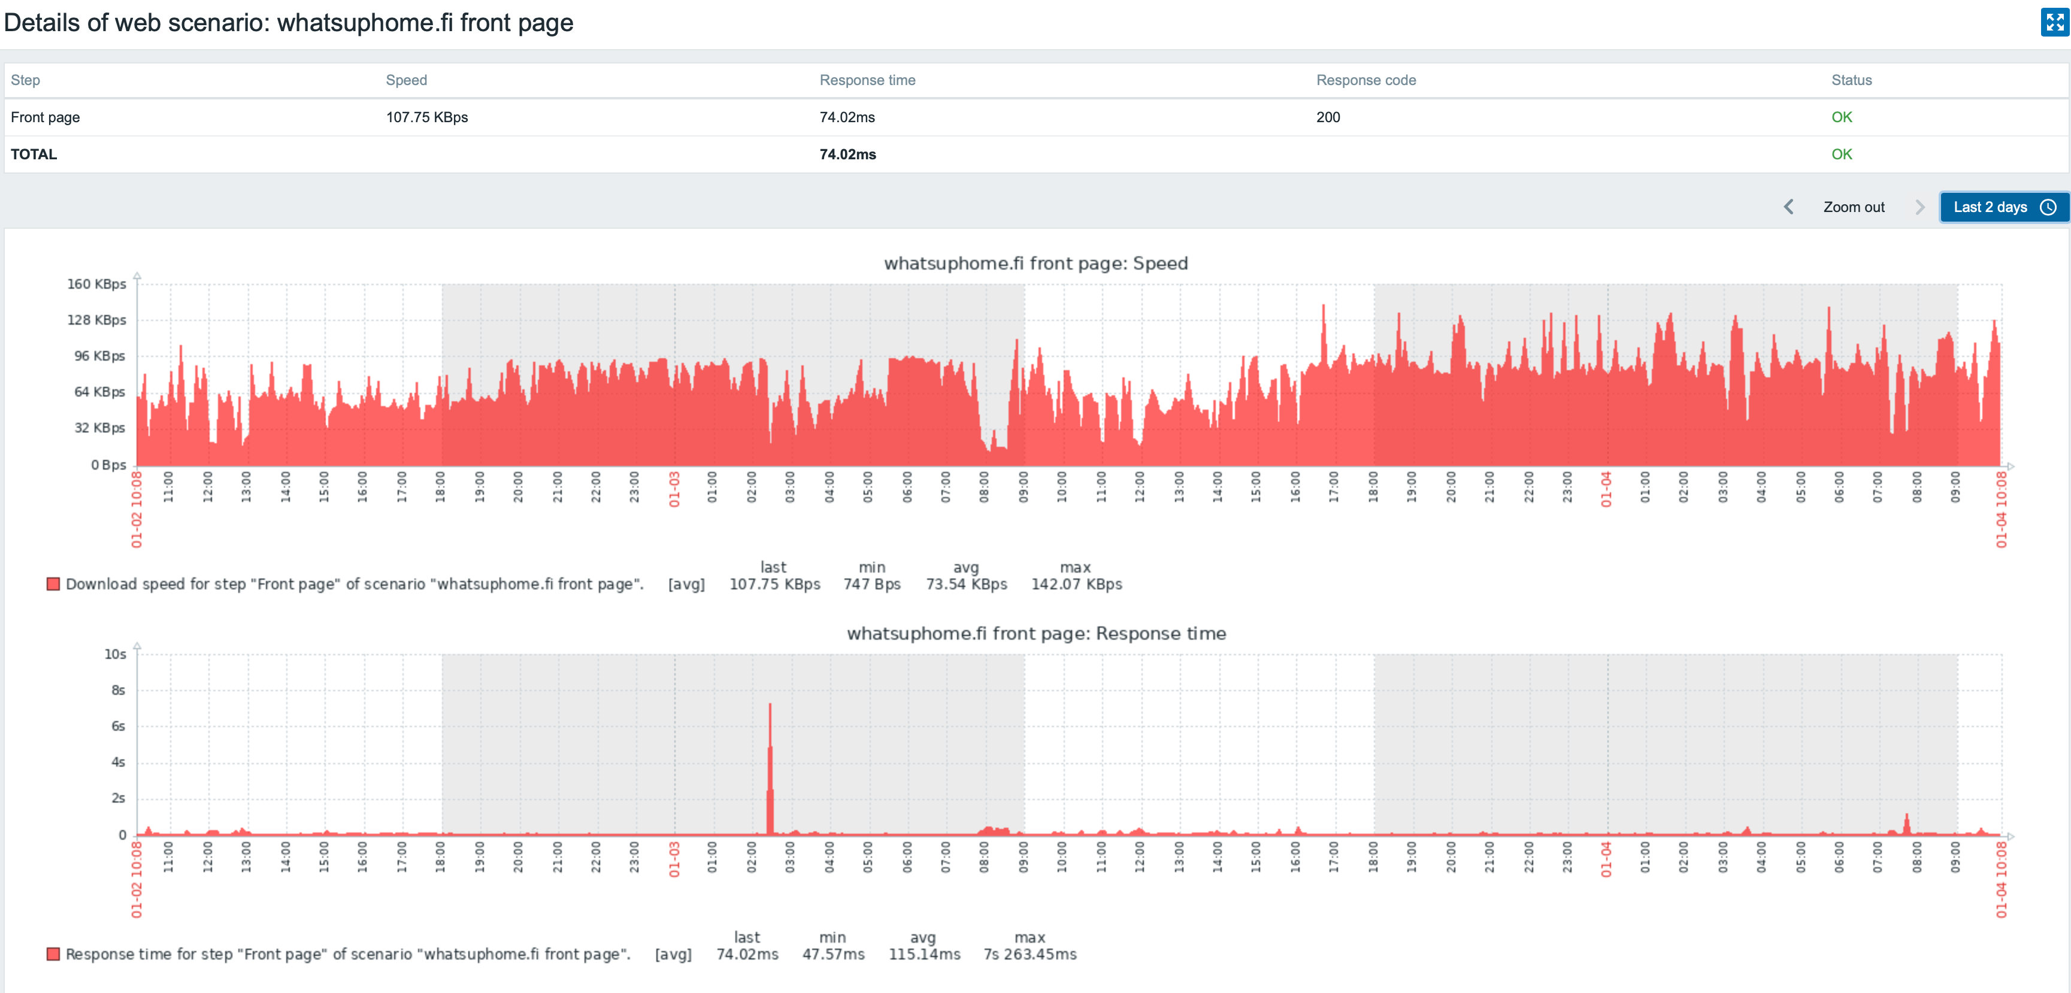Image resolution: width=2071 pixels, height=993 pixels.
Task: Toggle download speed series via its legend square
Action: click(53, 584)
